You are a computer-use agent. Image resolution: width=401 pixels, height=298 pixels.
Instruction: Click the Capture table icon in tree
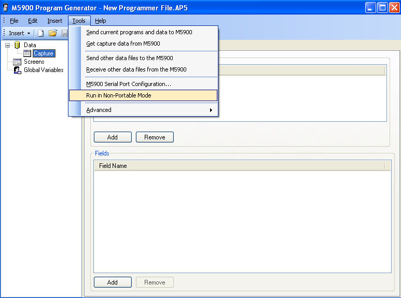(27, 53)
